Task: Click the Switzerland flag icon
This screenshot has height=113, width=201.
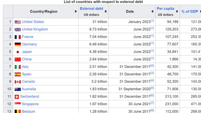Action: [x=17, y=97]
